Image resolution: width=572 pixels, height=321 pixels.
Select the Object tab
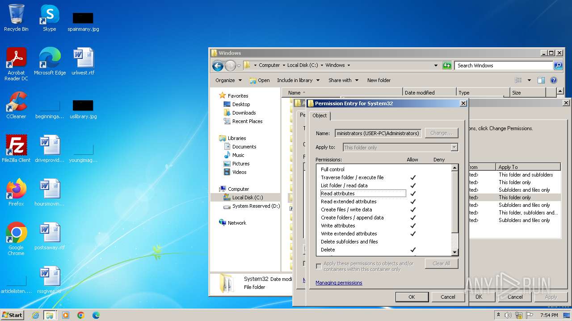pyautogui.click(x=320, y=115)
